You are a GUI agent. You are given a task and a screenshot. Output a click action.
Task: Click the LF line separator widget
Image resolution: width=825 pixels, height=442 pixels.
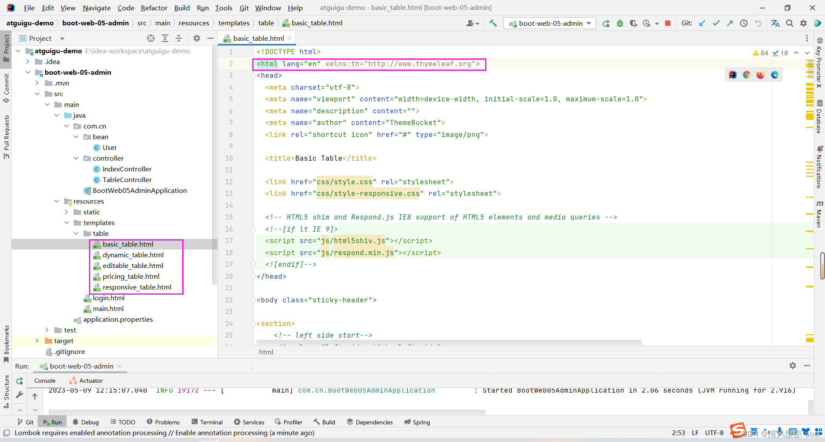[x=695, y=433]
